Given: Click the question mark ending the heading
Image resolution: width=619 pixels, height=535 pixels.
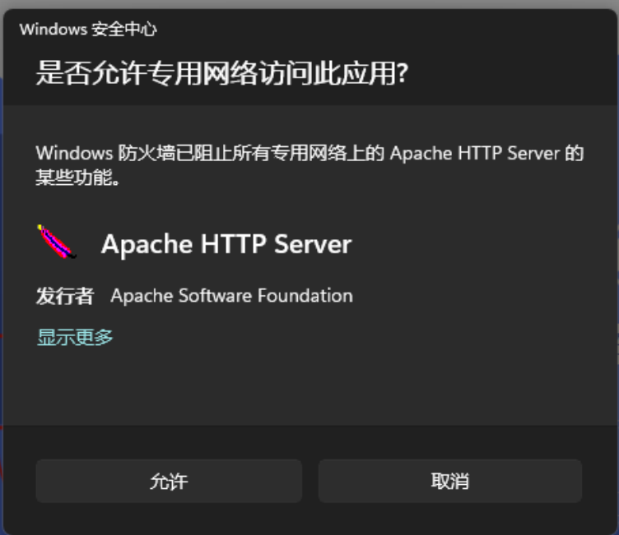Looking at the screenshot, I should click(x=403, y=73).
